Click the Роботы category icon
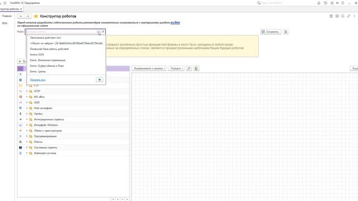Image resolution: width=358 pixels, height=201 pixels. point(20,142)
